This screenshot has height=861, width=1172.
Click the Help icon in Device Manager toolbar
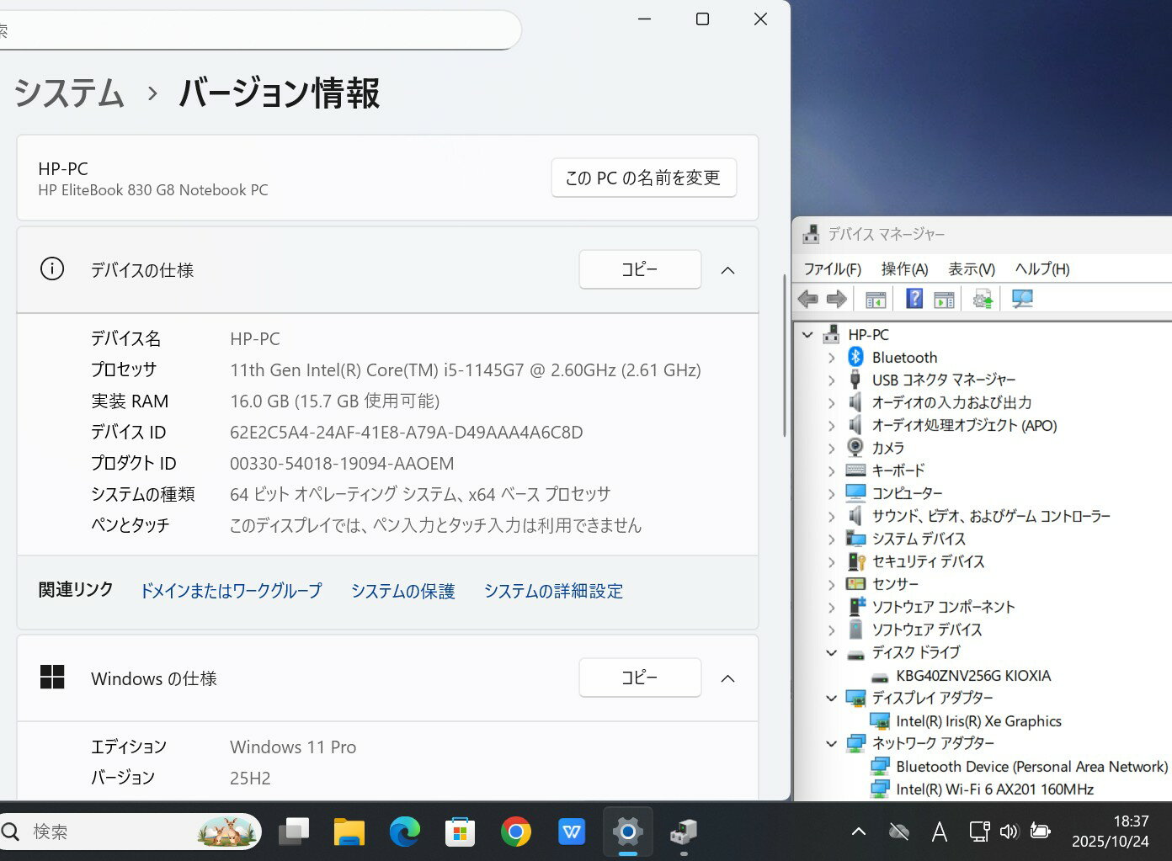pyautogui.click(x=914, y=299)
